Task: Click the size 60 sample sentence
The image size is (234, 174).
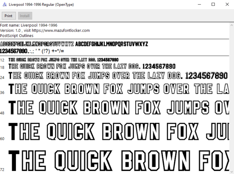Action: (x=119, y=132)
